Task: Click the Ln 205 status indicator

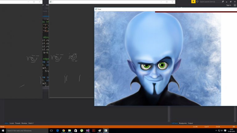Action: pos(195,127)
